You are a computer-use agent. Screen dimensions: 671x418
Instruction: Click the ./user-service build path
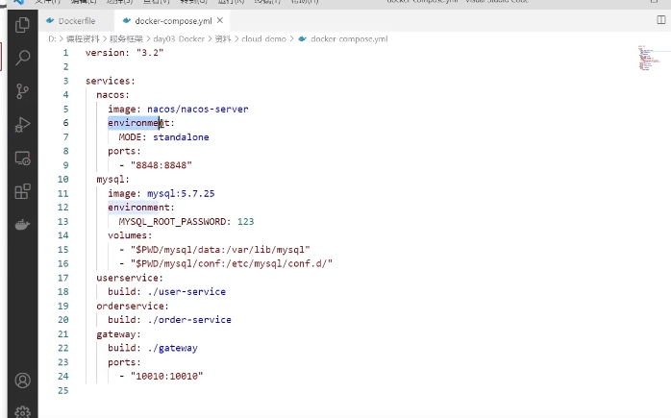[x=186, y=291]
